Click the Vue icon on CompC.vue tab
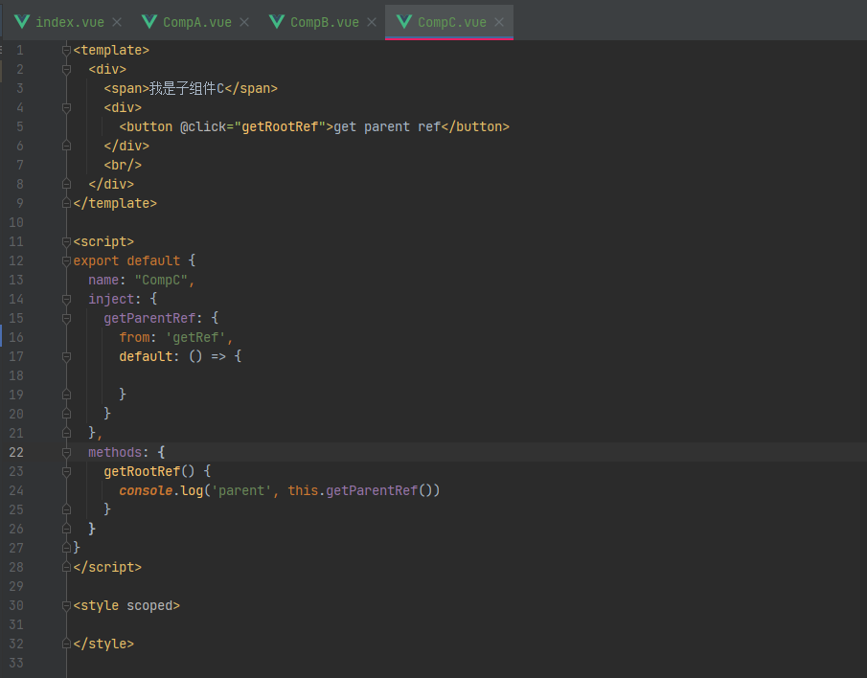This screenshot has height=678, width=867. [404, 22]
